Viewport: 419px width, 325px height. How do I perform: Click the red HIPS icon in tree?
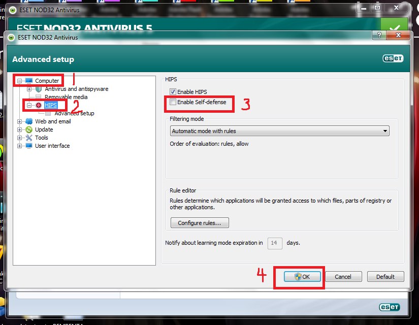tap(39, 105)
